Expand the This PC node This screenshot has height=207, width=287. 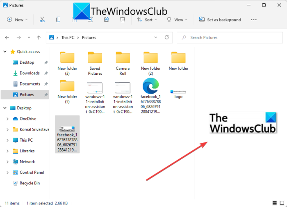[7, 140]
